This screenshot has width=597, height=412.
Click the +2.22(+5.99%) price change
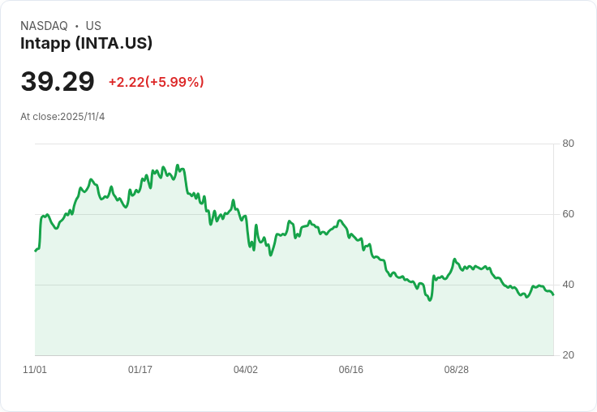point(156,82)
